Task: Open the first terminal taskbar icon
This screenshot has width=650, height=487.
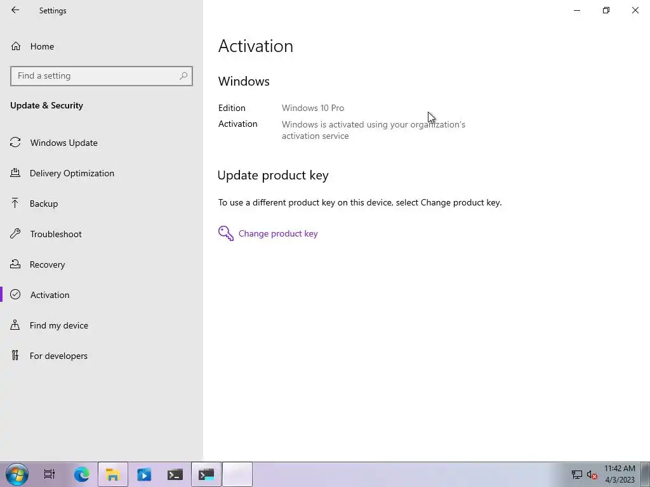Action: click(175, 474)
